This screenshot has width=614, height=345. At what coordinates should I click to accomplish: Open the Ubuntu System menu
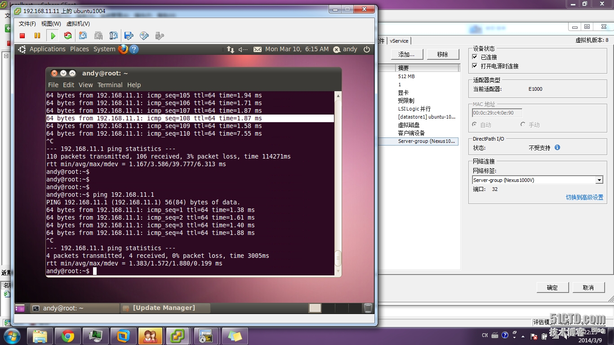pyautogui.click(x=104, y=49)
